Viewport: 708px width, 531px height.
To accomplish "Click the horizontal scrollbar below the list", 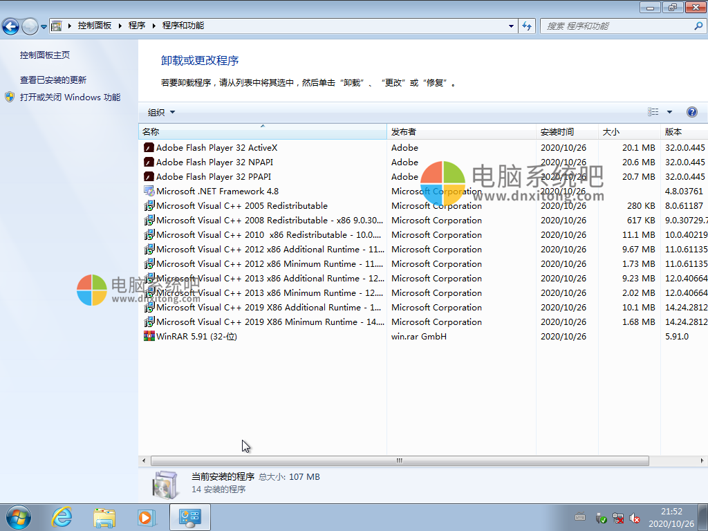I will tap(398, 460).
